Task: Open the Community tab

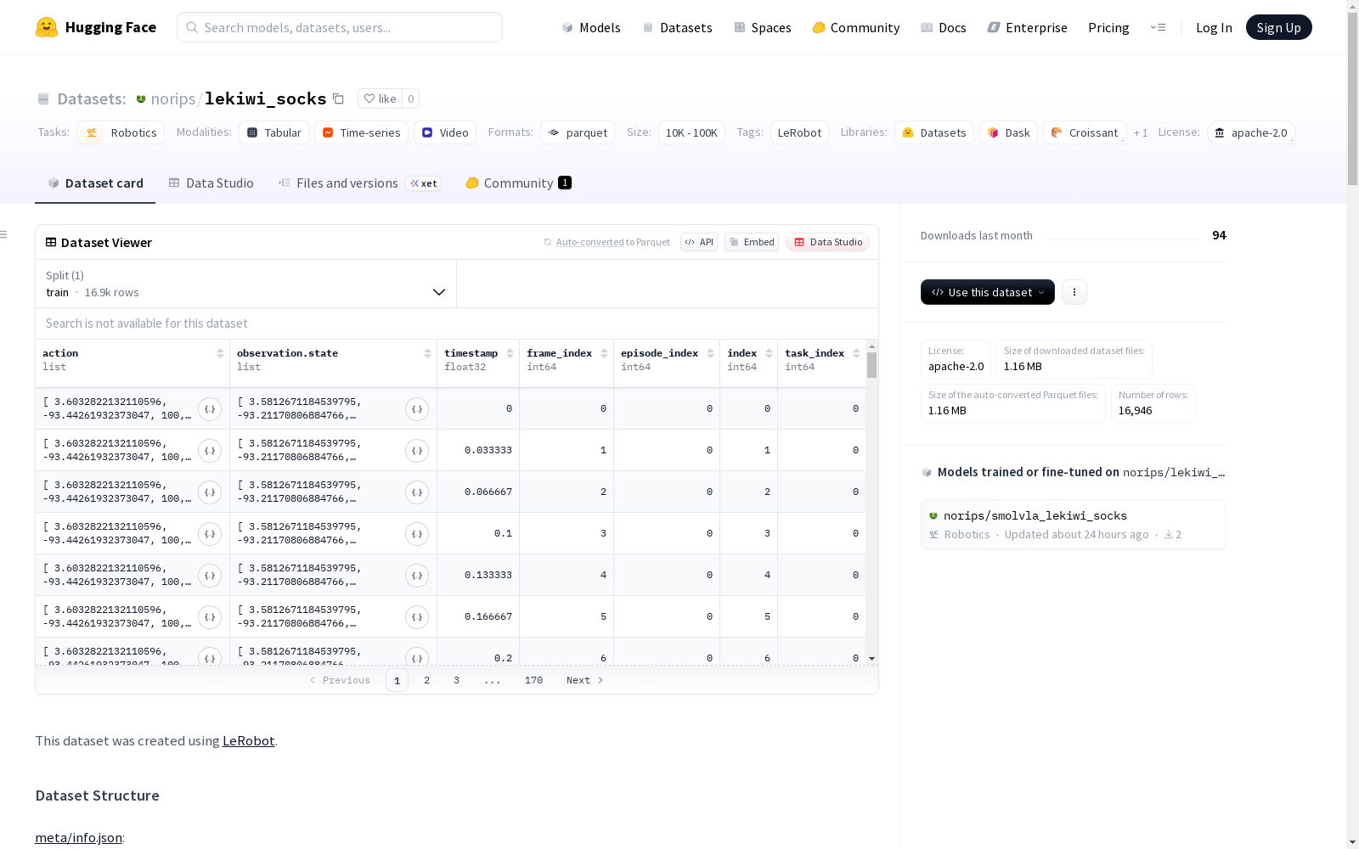Action: [x=518, y=183]
